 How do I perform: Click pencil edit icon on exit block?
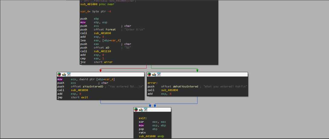point(141,110)
